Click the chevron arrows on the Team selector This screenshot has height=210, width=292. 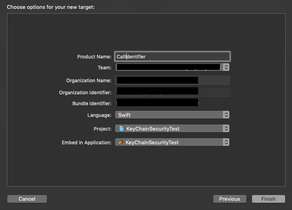226,67
